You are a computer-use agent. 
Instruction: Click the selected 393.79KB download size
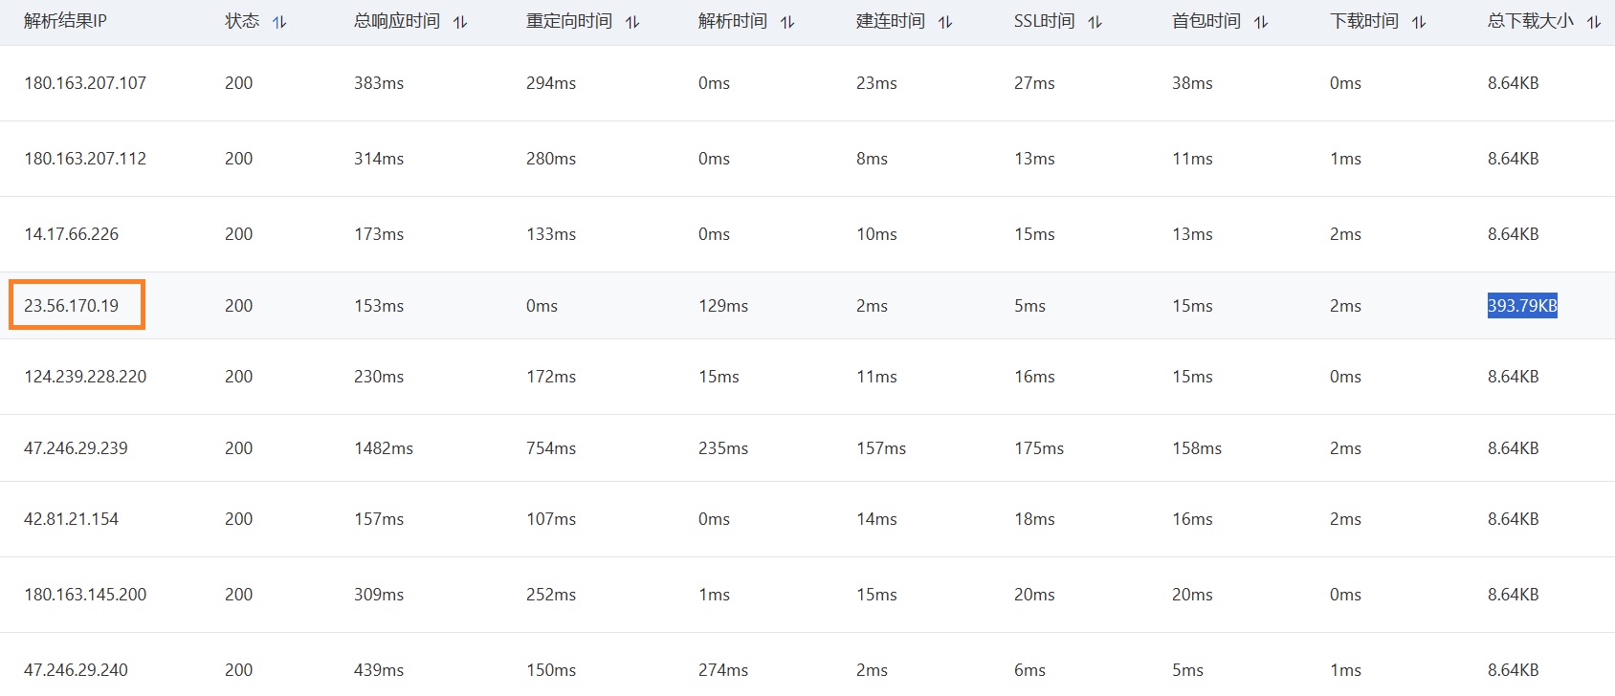[1522, 306]
